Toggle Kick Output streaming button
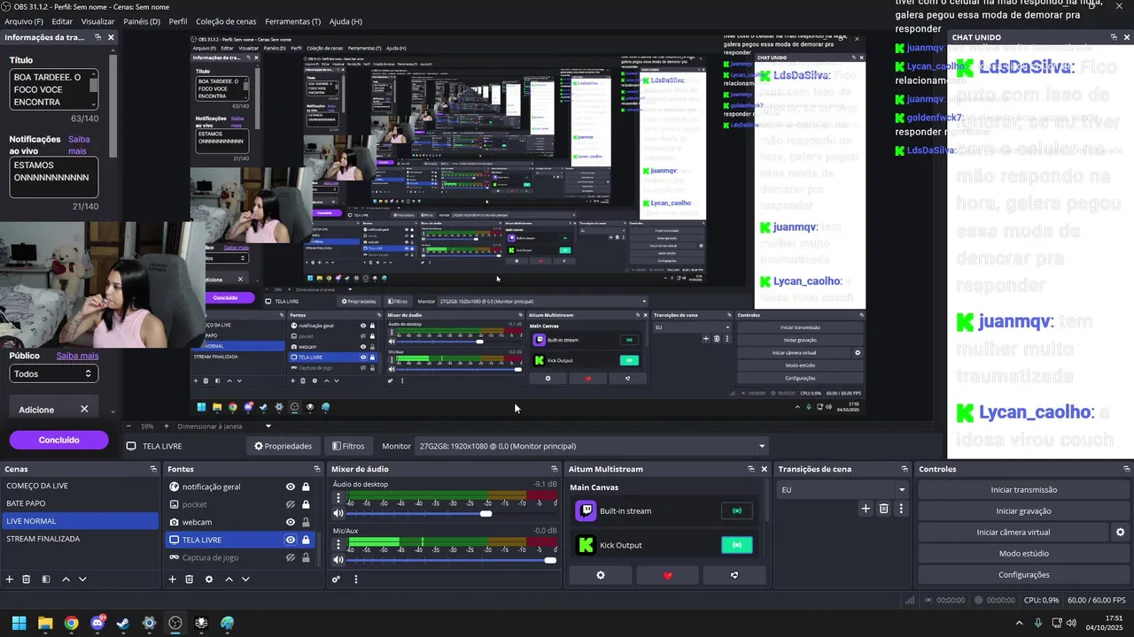This screenshot has height=637, width=1134. [x=736, y=545]
